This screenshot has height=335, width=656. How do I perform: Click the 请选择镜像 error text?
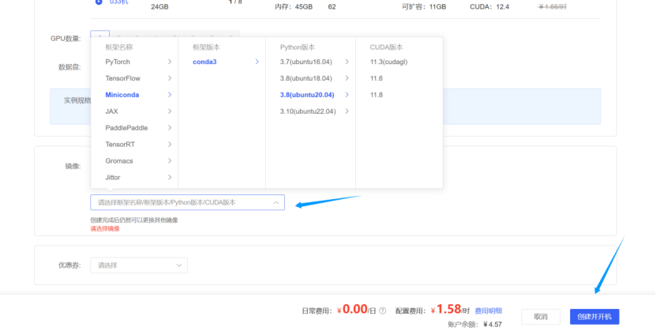click(105, 228)
